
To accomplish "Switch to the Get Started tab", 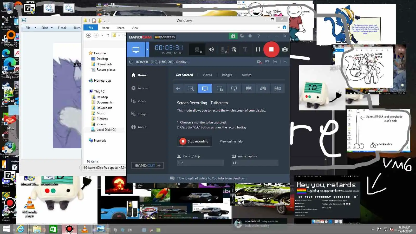I will 184,75.
